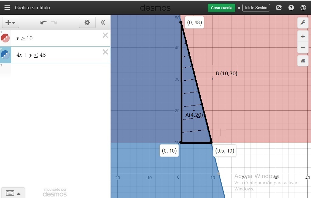
Task: Open expression list gear settings
Action: (87, 22)
